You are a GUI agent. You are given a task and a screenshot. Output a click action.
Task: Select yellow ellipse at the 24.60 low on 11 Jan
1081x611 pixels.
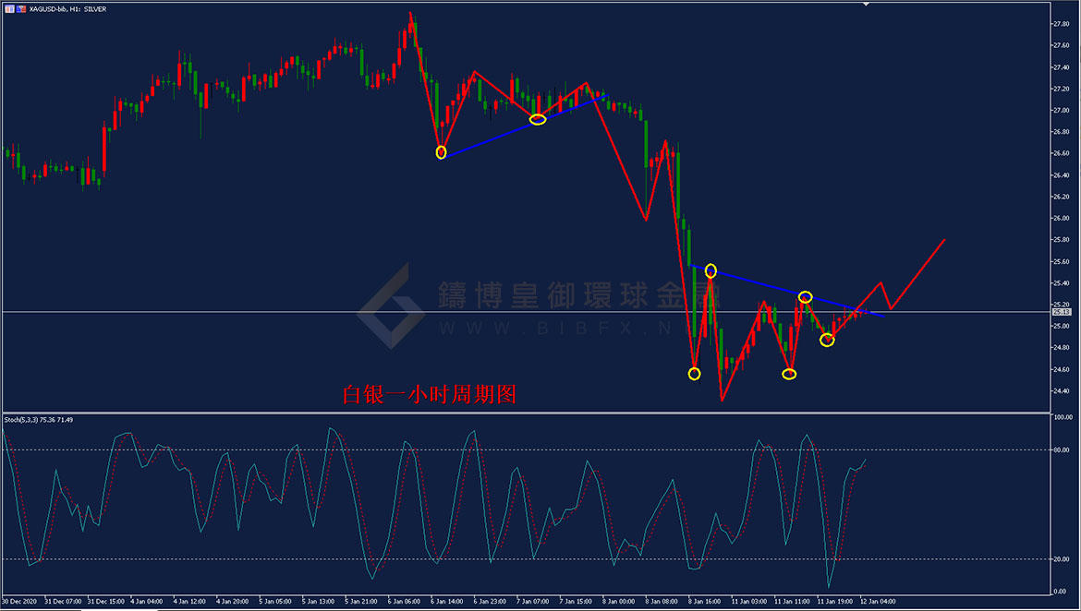coord(789,374)
